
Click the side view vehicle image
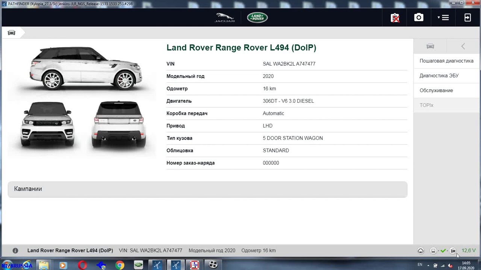[86, 68]
